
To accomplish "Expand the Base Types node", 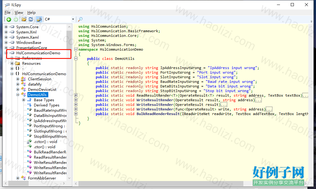I will point(23,100).
